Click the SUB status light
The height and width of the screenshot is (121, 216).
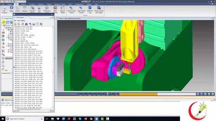(x=94, y=94)
